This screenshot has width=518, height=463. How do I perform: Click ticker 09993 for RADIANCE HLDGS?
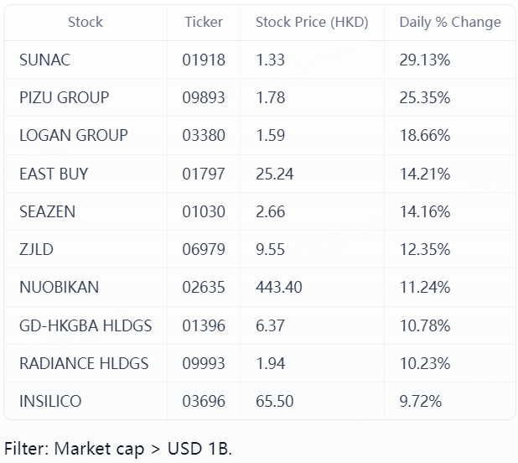point(204,363)
